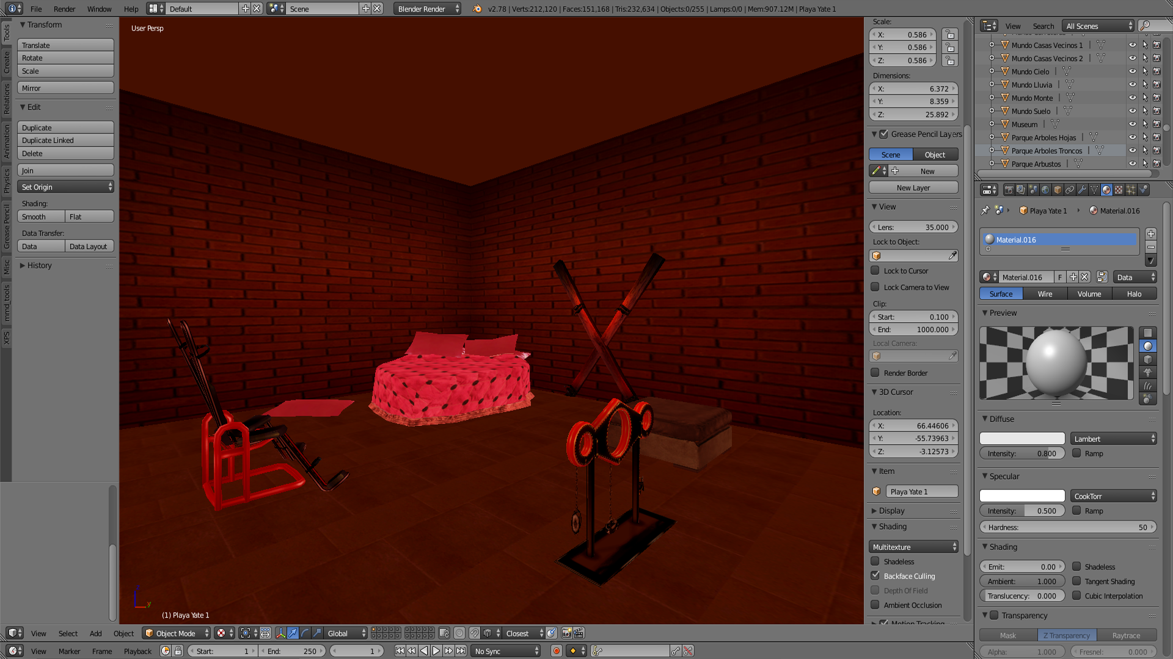Select the translate manipulator arrow icon
This screenshot has height=659, width=1173.
coord(293,633)
